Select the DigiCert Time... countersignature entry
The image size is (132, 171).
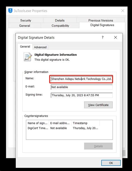tap(38, 128)
